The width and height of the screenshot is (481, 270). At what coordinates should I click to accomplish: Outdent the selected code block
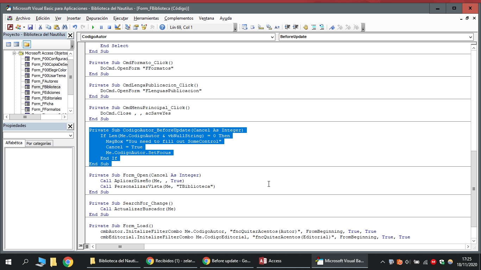(x=296, y=27)
